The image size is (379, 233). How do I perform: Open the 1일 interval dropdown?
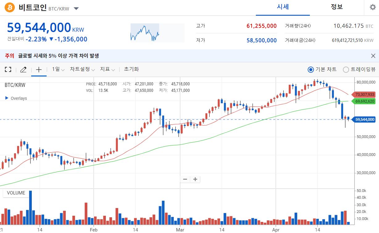click(58, 69)
